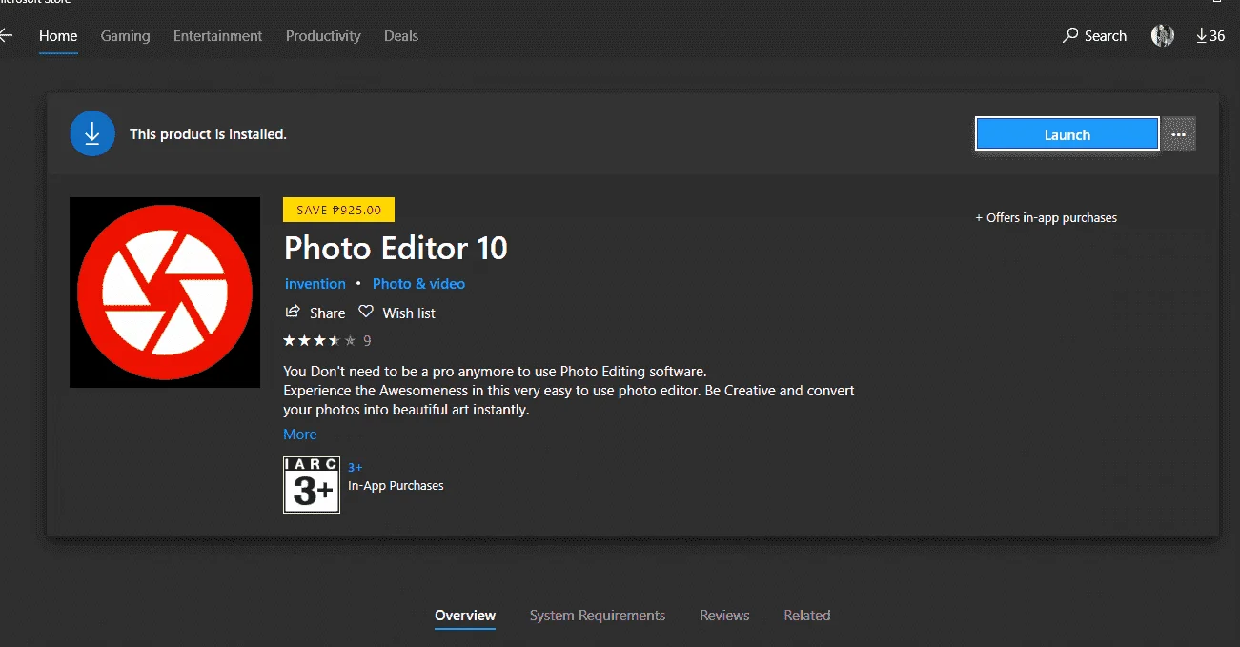Open the Related tab
Screen dimensions: 1240x647
pos(807,616)
